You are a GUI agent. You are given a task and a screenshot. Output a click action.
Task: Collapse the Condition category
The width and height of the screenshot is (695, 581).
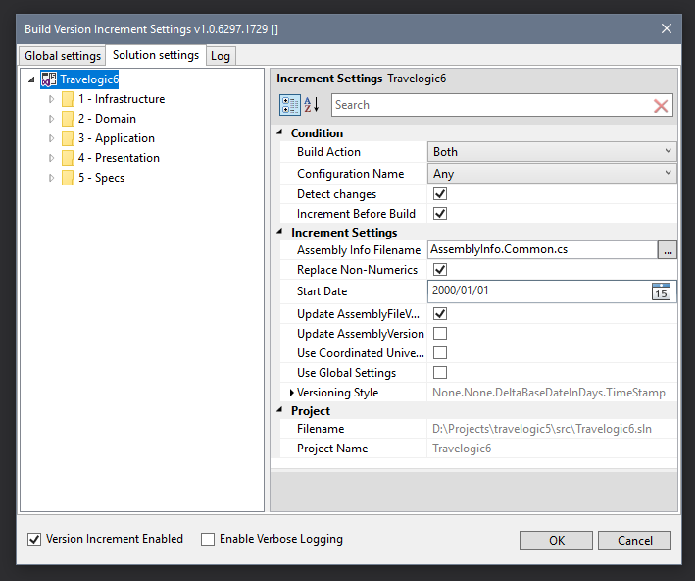(279, 132)
